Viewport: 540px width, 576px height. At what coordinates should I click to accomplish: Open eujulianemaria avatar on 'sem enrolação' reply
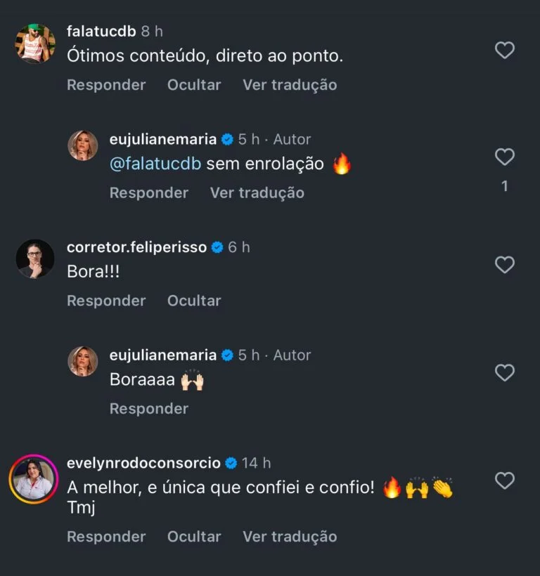coord(82,145)
